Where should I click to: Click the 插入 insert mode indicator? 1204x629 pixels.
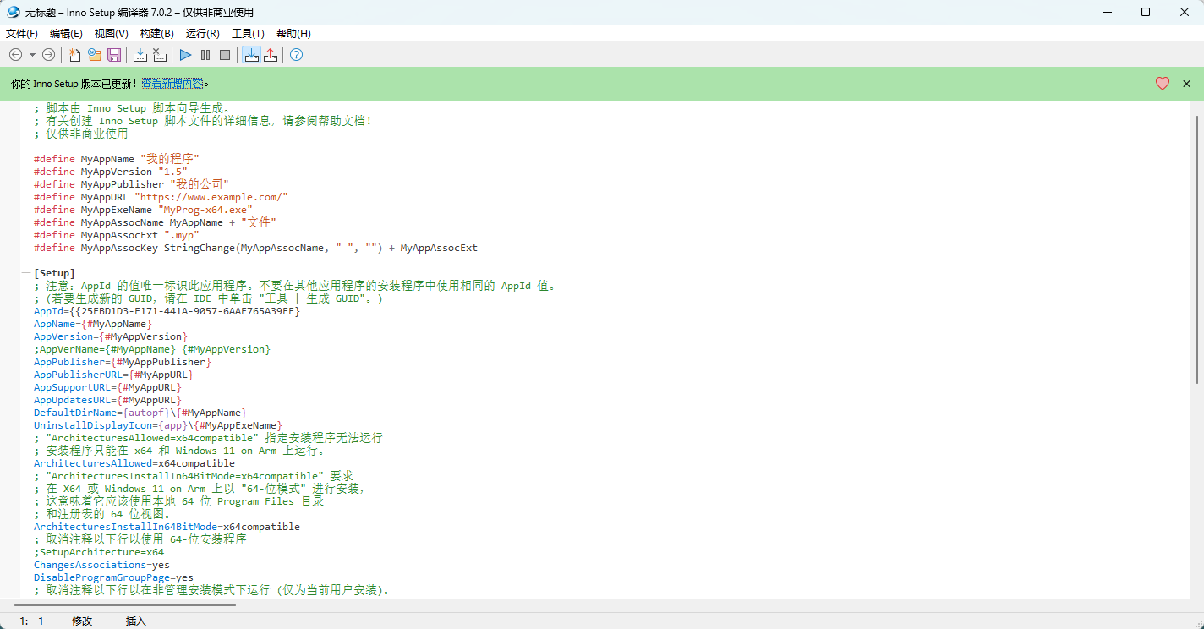coord(135,621)
